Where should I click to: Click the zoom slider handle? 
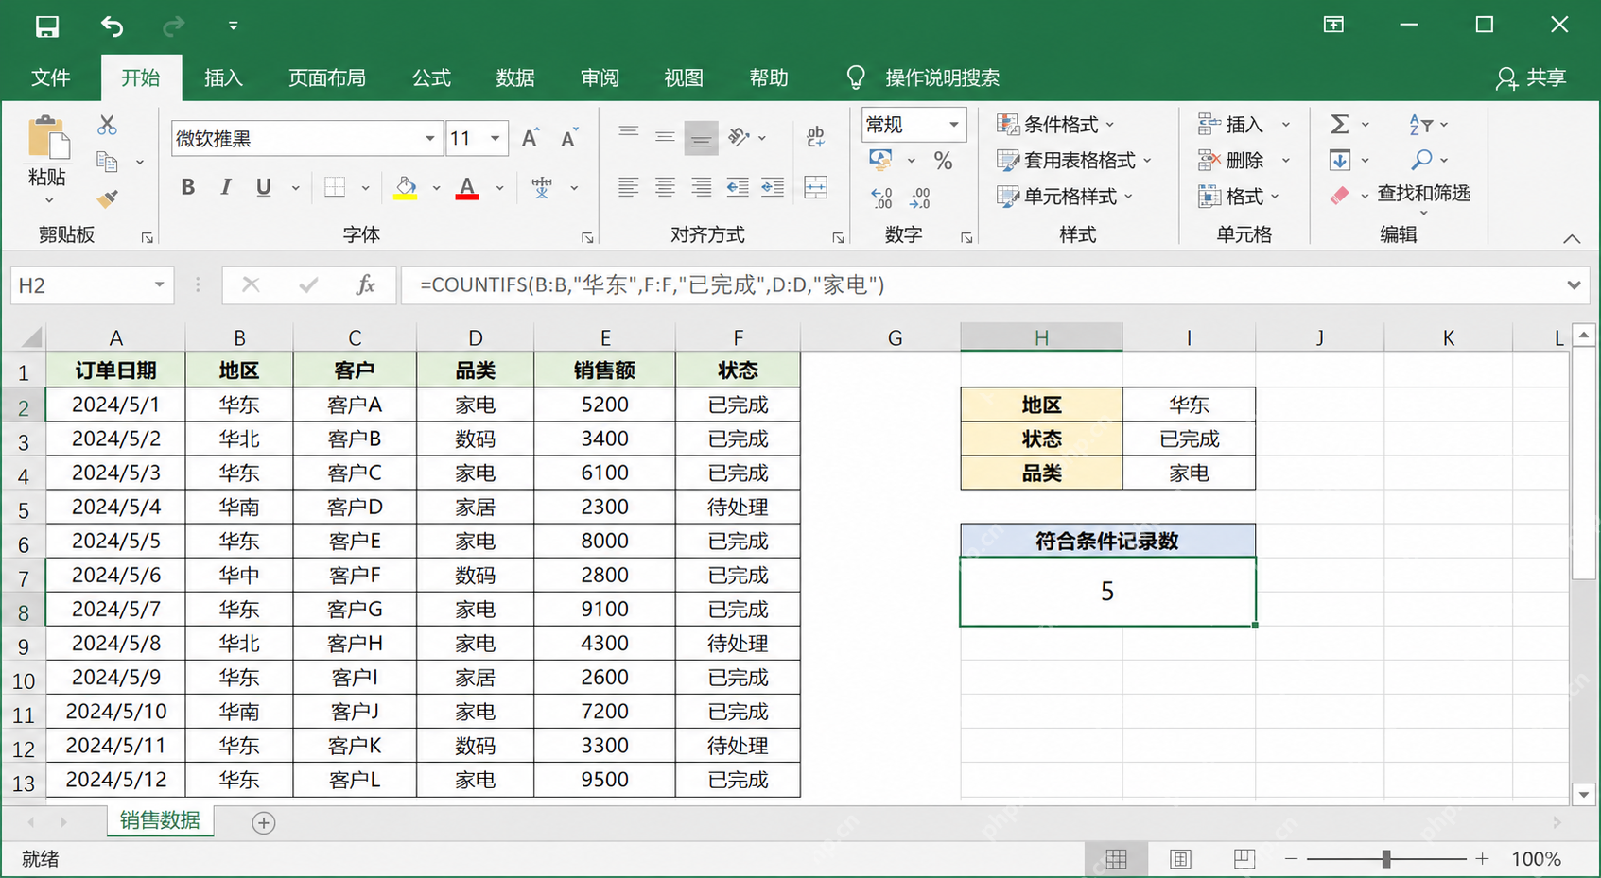click(1385, 858)
